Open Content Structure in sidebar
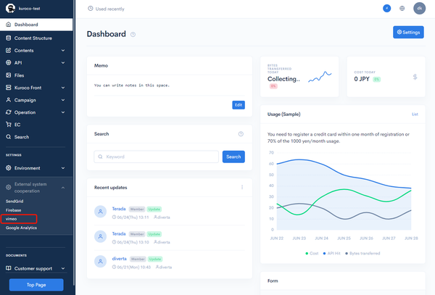 tap(33, 38)
